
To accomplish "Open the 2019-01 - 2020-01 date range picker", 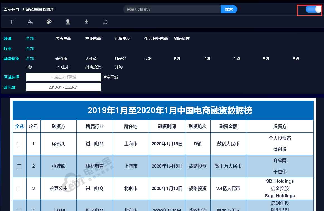I will (x=64, y=87).
